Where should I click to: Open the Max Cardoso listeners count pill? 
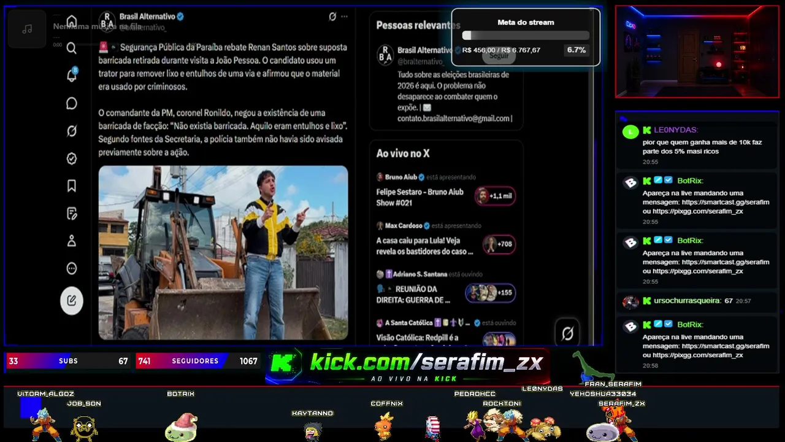(499, 244)
